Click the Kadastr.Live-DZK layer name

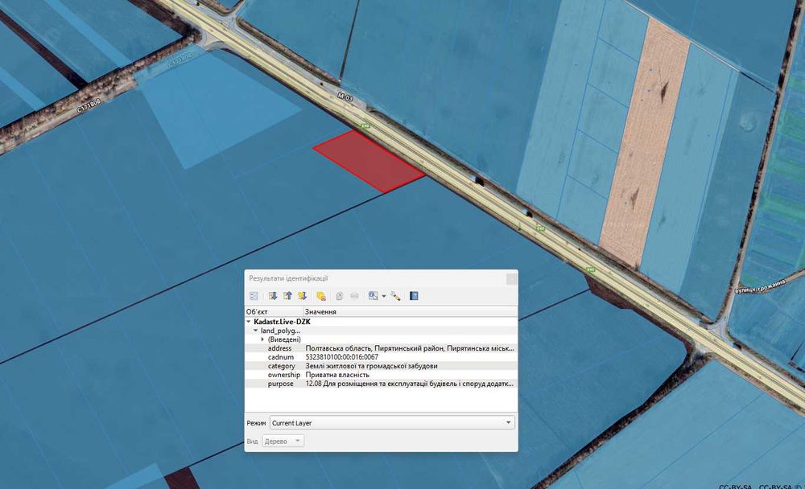tap(282, 322)
